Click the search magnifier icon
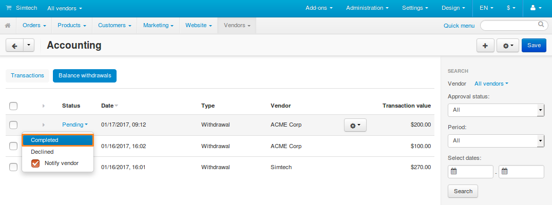Screen dimensions: 552x205 pos(541,25)
